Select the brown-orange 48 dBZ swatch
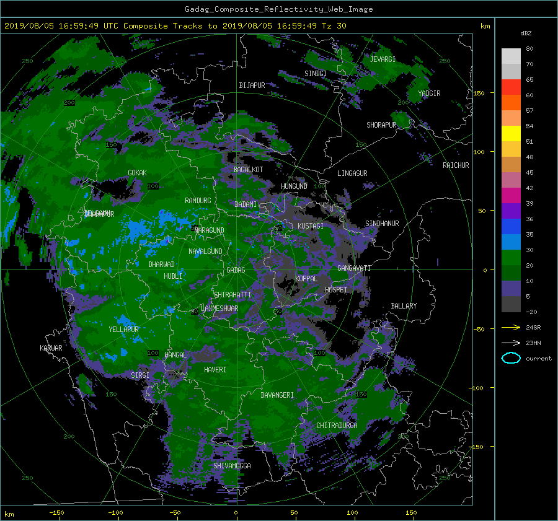The image size is (558, 521). point(511,164)
